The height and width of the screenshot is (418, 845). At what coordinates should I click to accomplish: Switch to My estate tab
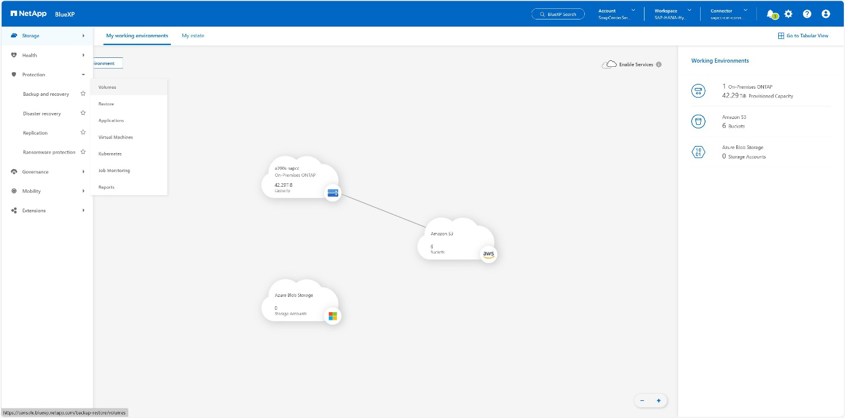(x=193, y=35)
